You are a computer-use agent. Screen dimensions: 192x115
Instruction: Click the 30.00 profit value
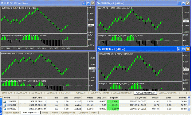coord(184,102)
